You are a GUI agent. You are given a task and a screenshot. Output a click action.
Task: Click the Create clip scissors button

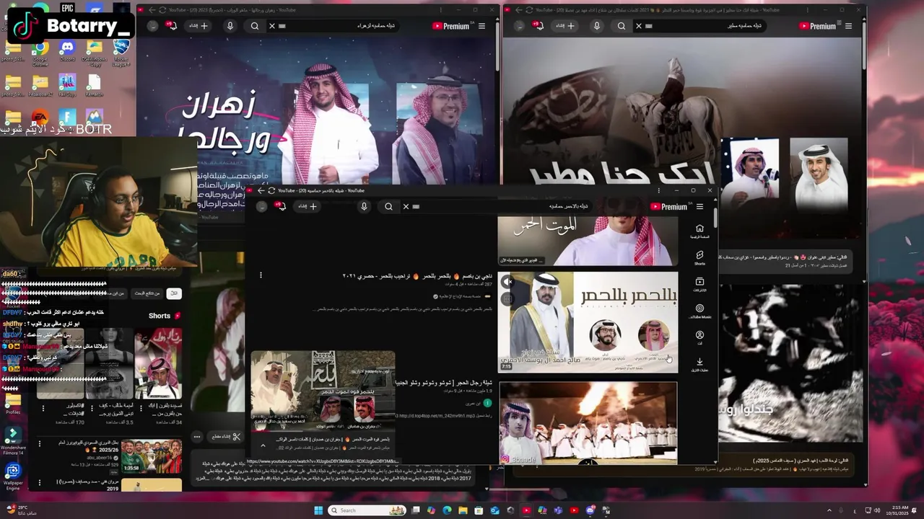pyautogui.click(x=226, y=437)
